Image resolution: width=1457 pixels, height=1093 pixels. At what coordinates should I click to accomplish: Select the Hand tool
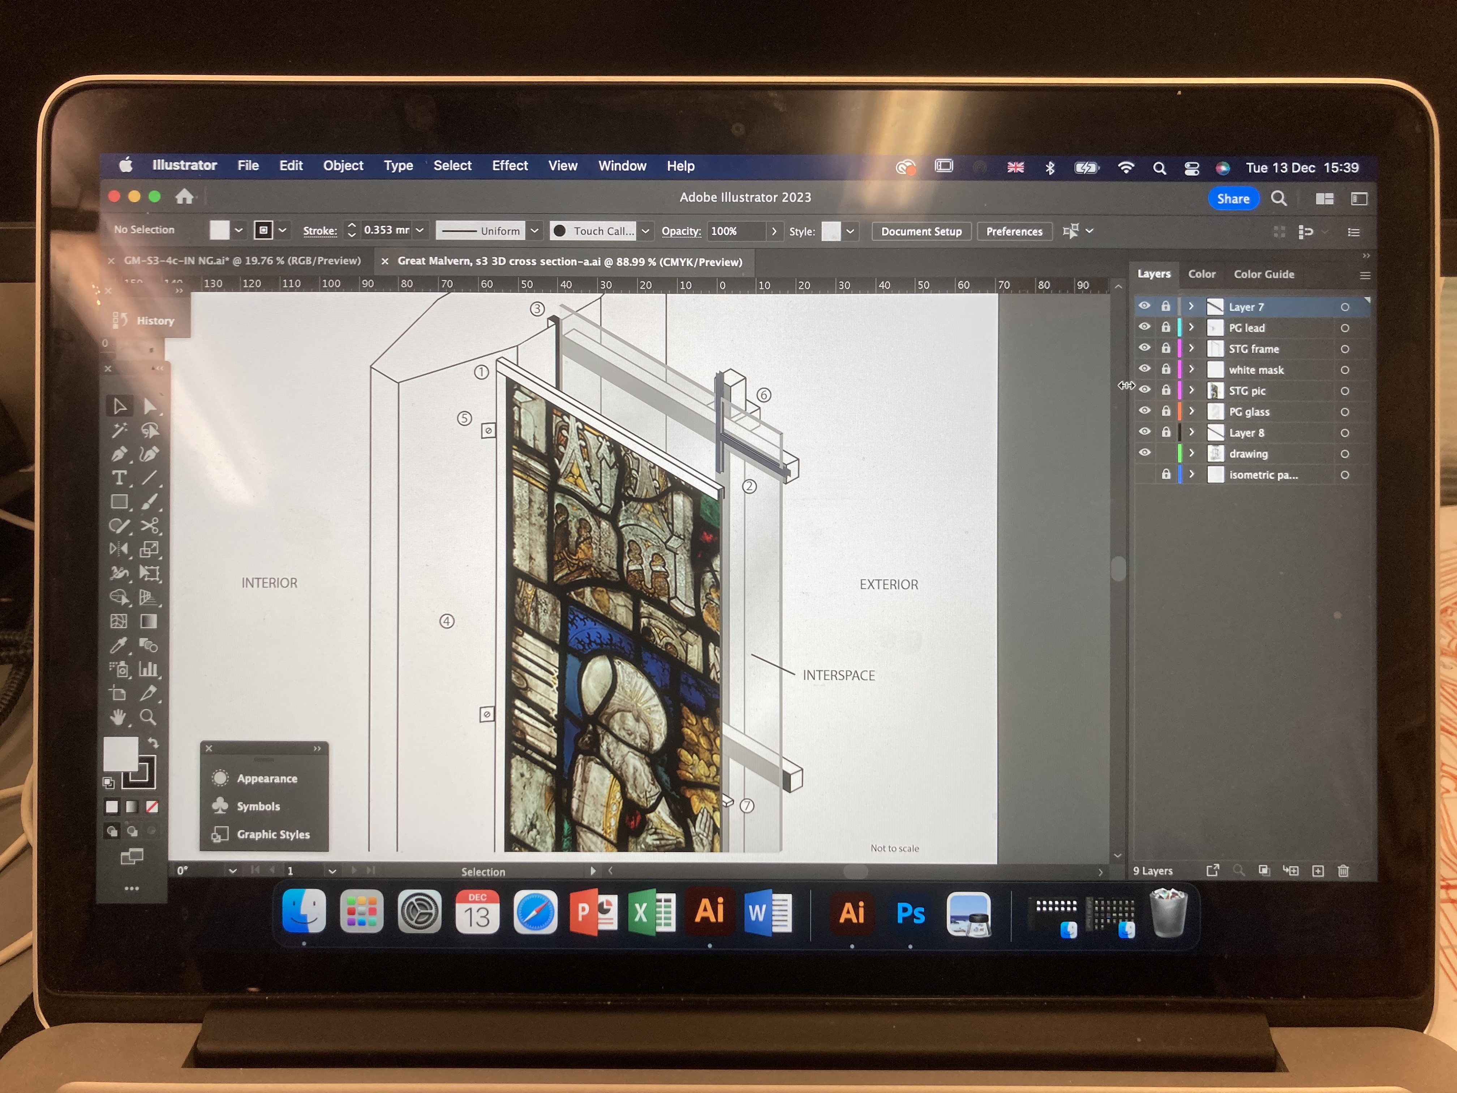pos(119,717)
